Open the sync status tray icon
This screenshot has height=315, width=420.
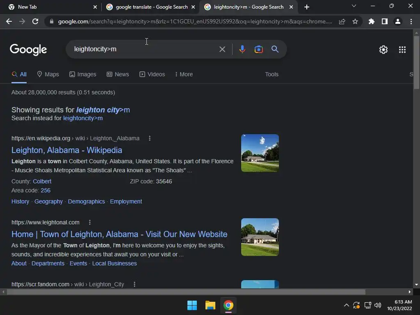(x=356, y=305)
